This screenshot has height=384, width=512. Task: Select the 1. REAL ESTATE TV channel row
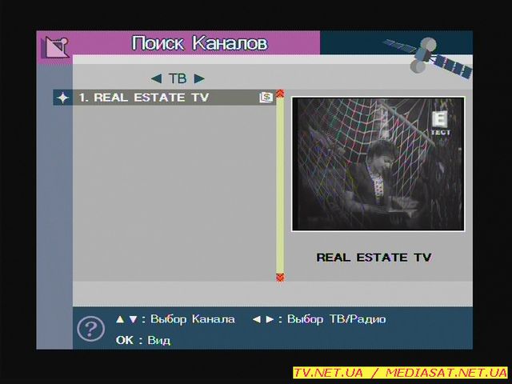[x=165, y=98]
